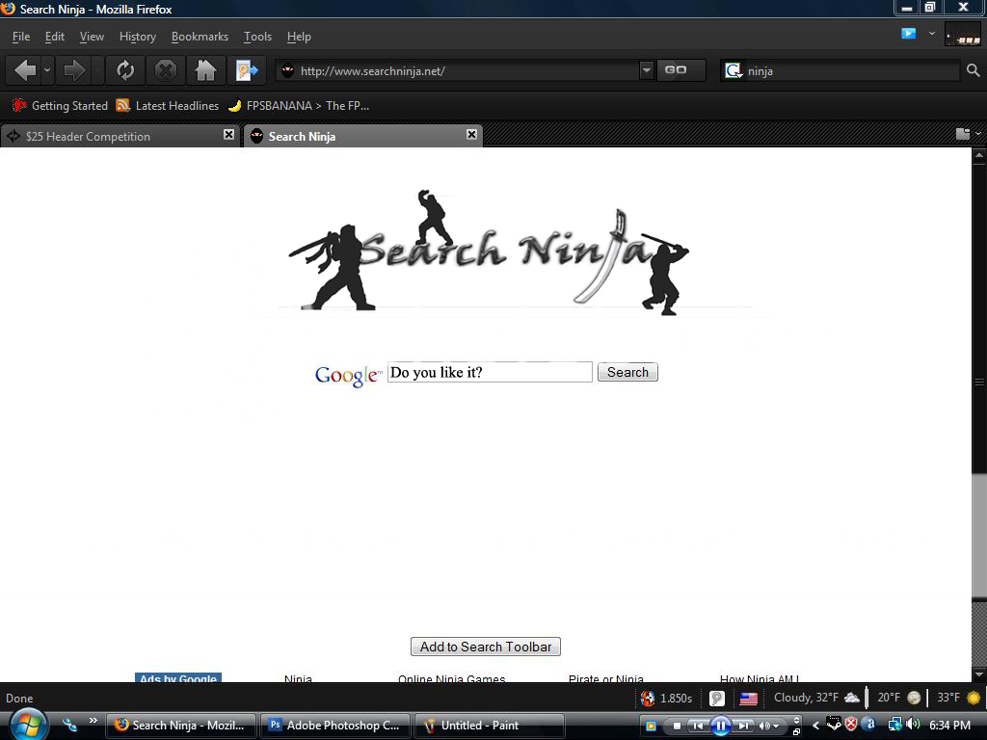Screen dimensions: 987x740
Task: Switch to Untitled - Paint taskbar button
Action: point(490,725)
